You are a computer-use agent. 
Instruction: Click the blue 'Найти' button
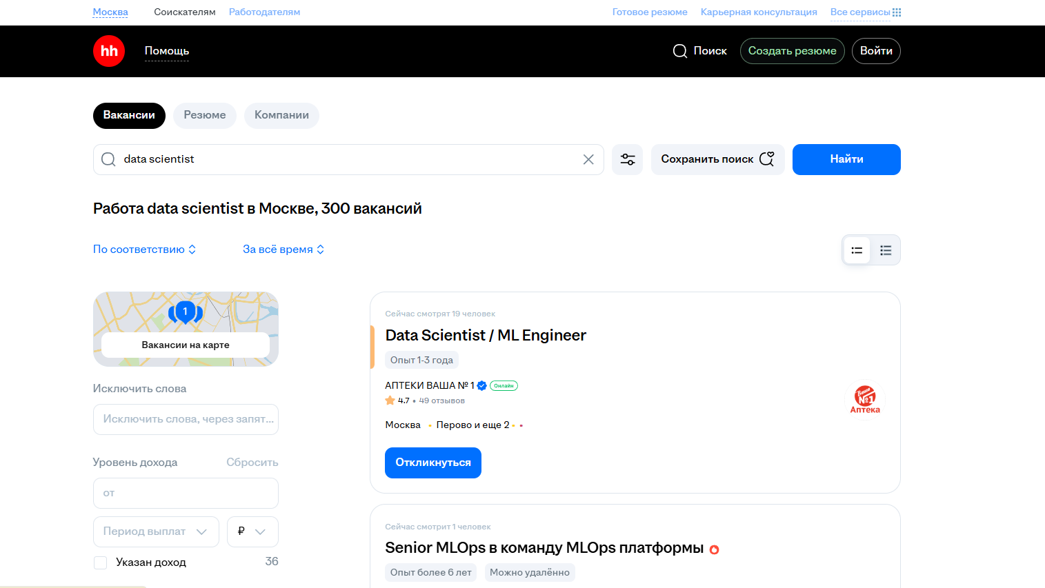[x=846, y=159]
